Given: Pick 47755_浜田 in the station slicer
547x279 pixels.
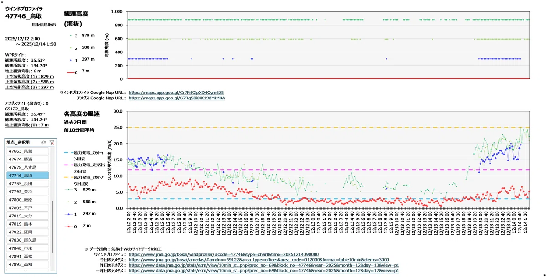Looking at the screenshot, I should point(27,183).
